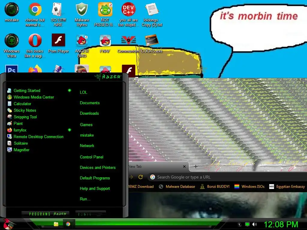The image size is (307, 230).
Task: Show hidden tray icons arrow
Action: tap(239, 225)
